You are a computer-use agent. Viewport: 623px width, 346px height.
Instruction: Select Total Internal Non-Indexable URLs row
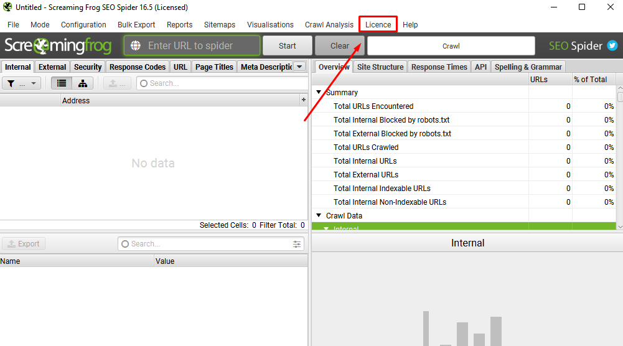[x=464, y=202]
